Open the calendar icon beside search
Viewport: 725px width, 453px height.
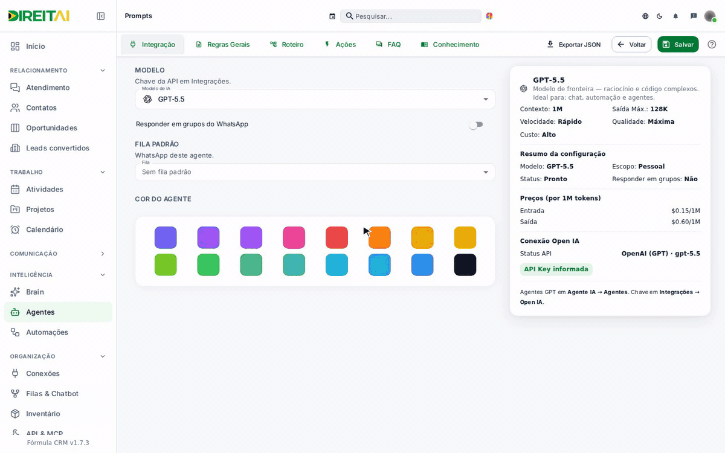[x=332, y=16]
